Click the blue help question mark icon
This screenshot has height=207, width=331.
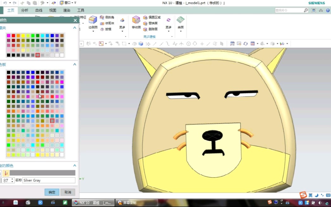(x=328, y=10)
